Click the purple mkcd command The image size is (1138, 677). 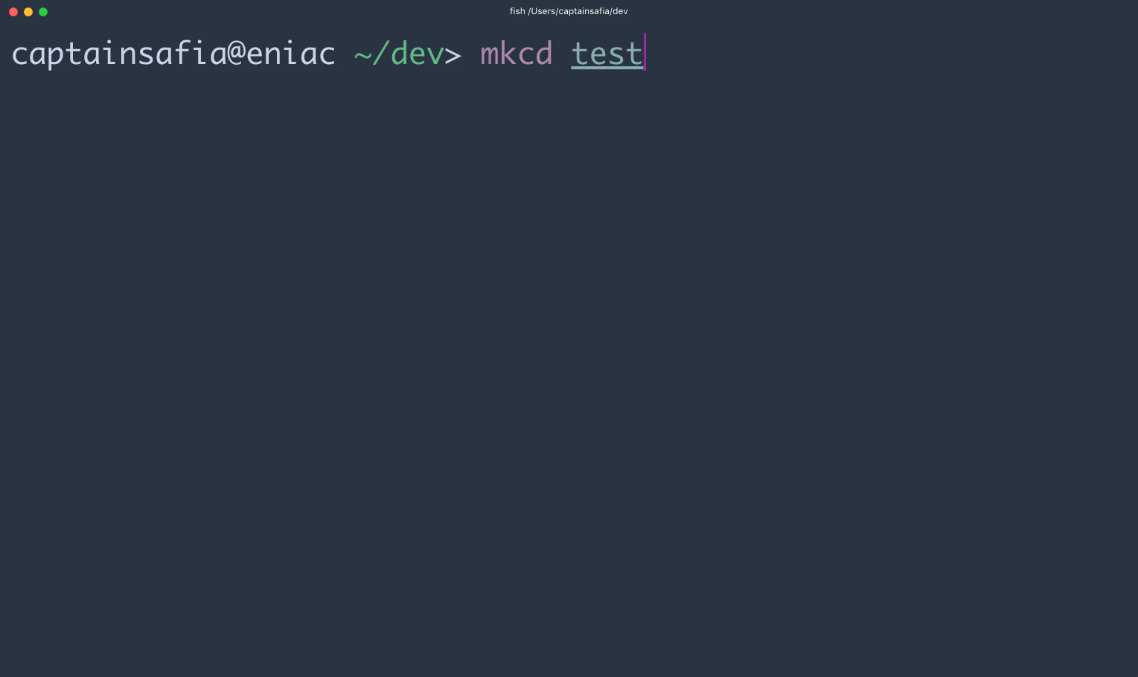point(517,54)
